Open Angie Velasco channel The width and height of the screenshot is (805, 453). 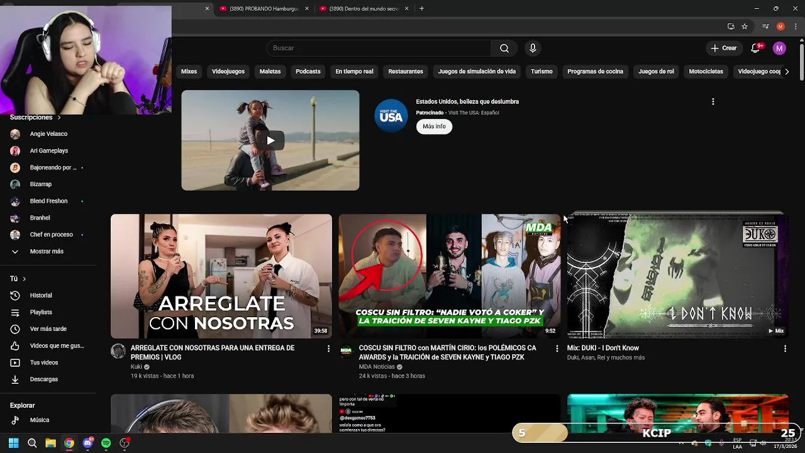coord(48,134)
